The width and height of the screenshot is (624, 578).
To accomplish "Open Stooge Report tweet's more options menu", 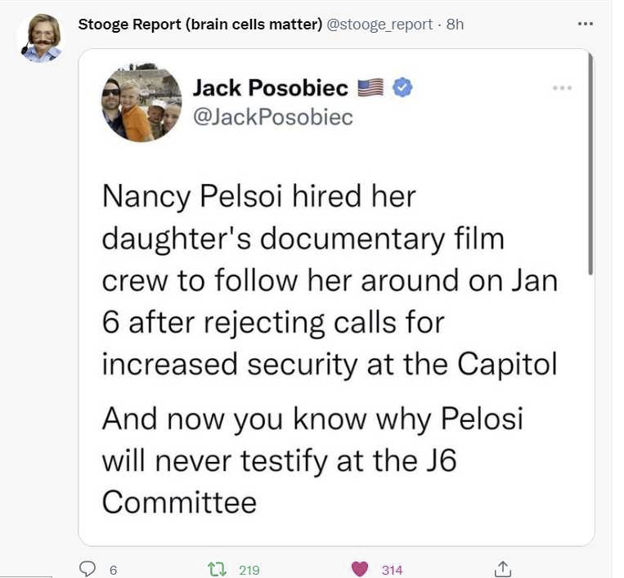I will [x=585, y=24].
